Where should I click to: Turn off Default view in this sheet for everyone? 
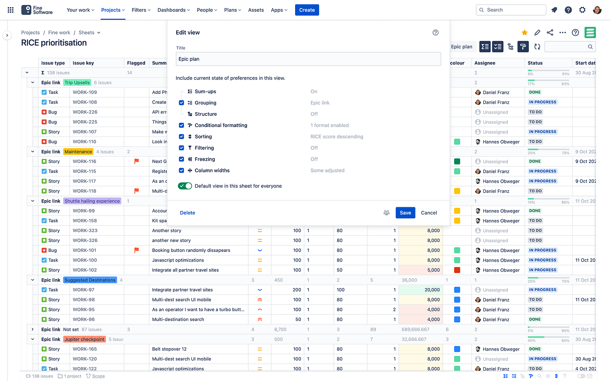click(185, 185)
